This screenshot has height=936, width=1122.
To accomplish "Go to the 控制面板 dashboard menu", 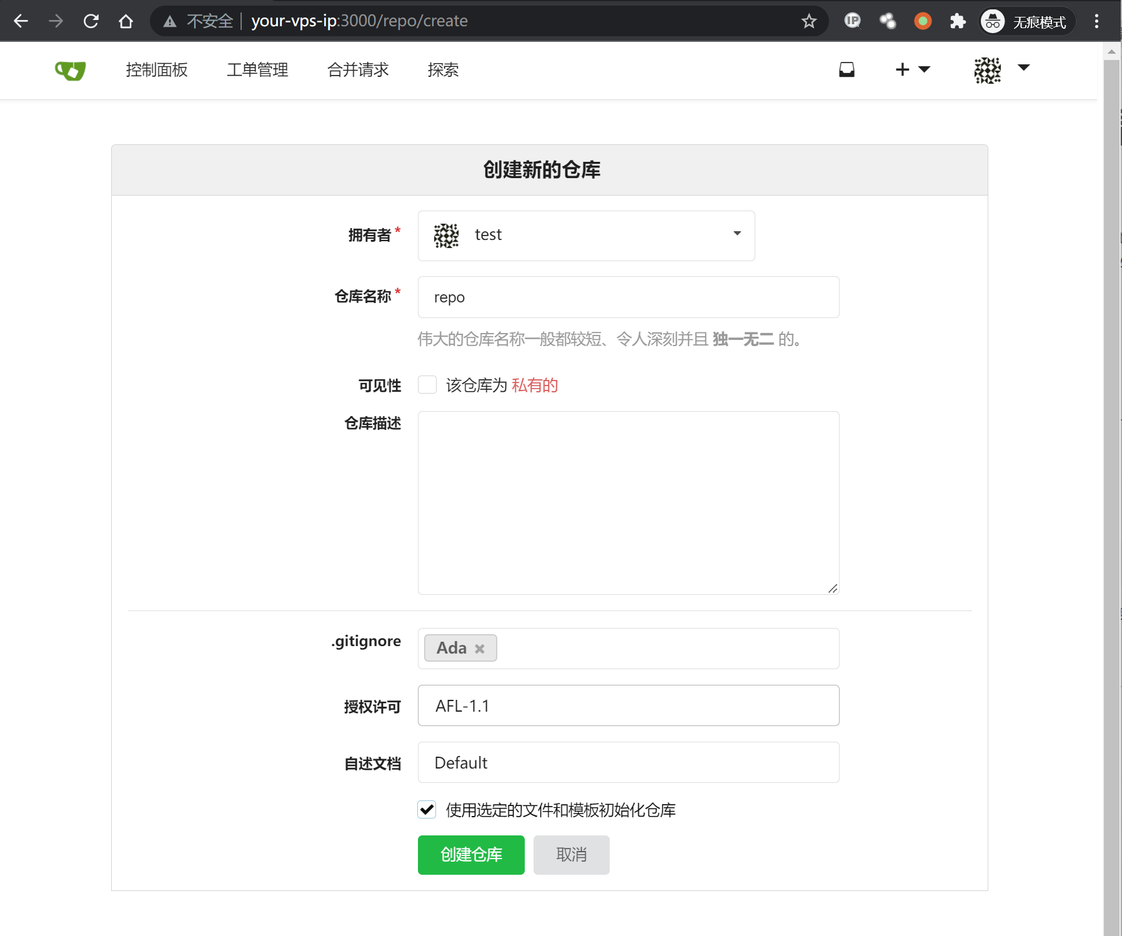I will tap(157, 70).
